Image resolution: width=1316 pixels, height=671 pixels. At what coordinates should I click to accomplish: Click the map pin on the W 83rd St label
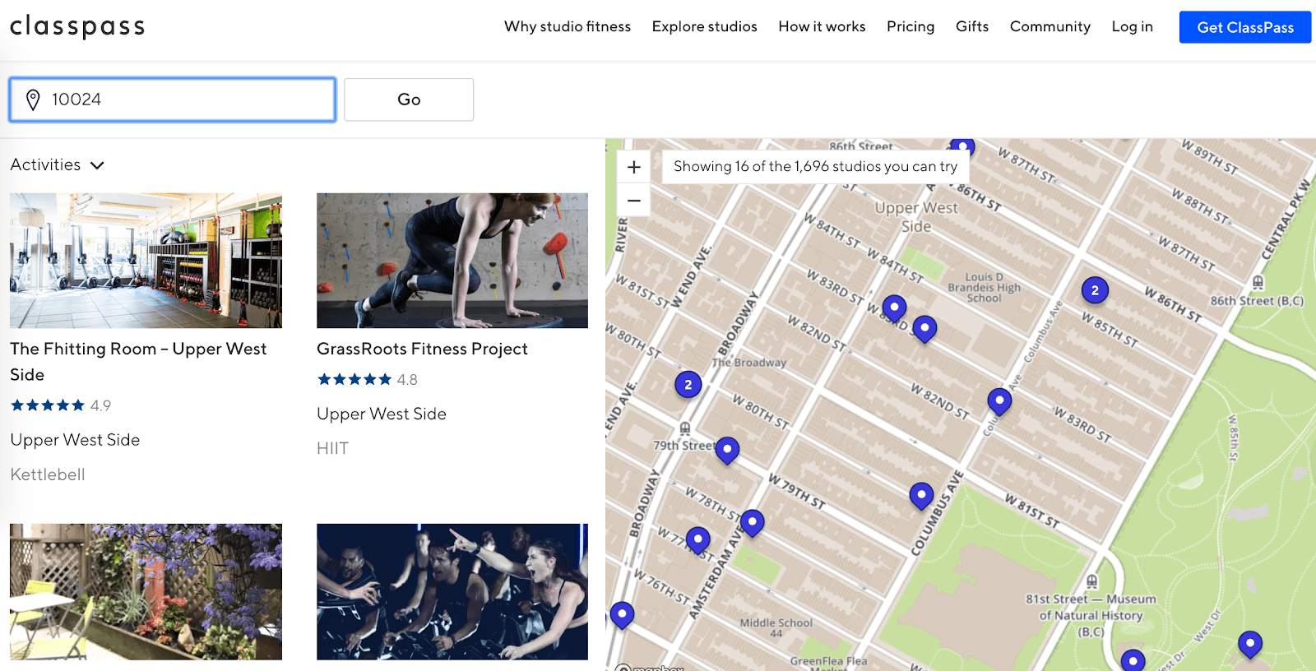(894, 308)
